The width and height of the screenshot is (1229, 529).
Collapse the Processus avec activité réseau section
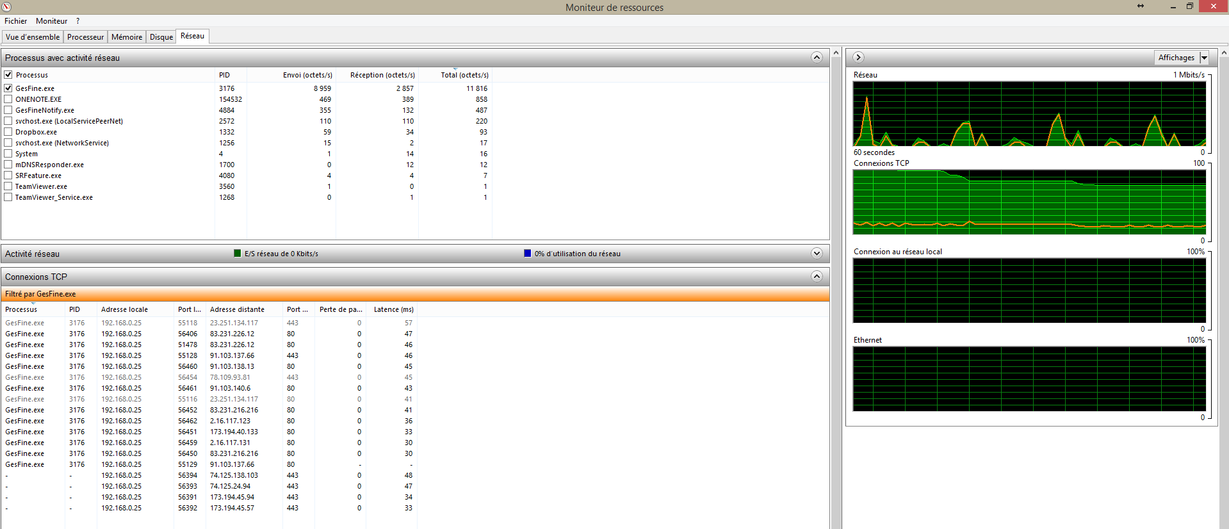[x=817, y=58]
